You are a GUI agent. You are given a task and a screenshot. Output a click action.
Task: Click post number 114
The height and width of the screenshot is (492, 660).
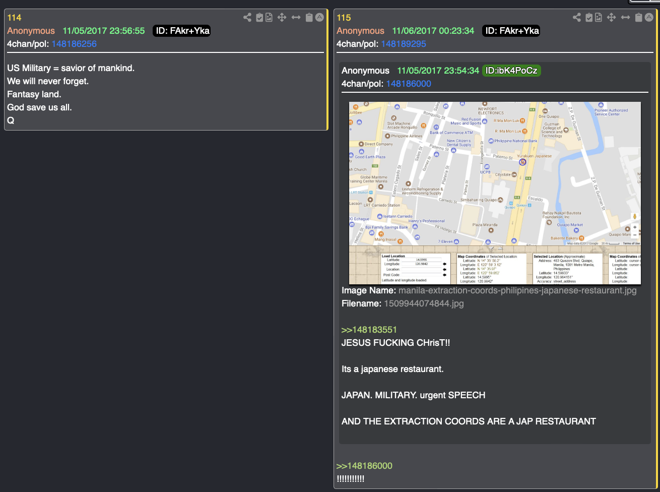(x=14, y=18)
